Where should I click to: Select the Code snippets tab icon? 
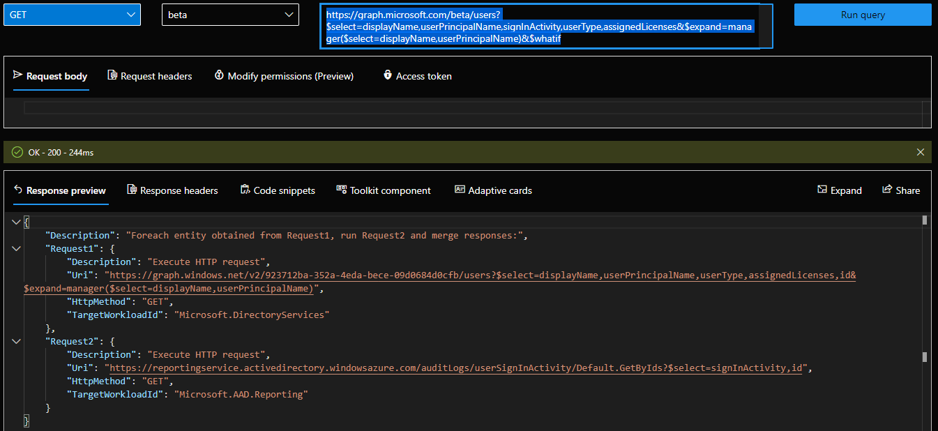click(245, 189)
